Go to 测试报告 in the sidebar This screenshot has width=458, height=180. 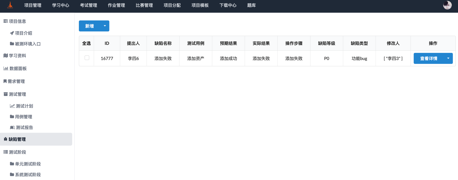[24, 127]
